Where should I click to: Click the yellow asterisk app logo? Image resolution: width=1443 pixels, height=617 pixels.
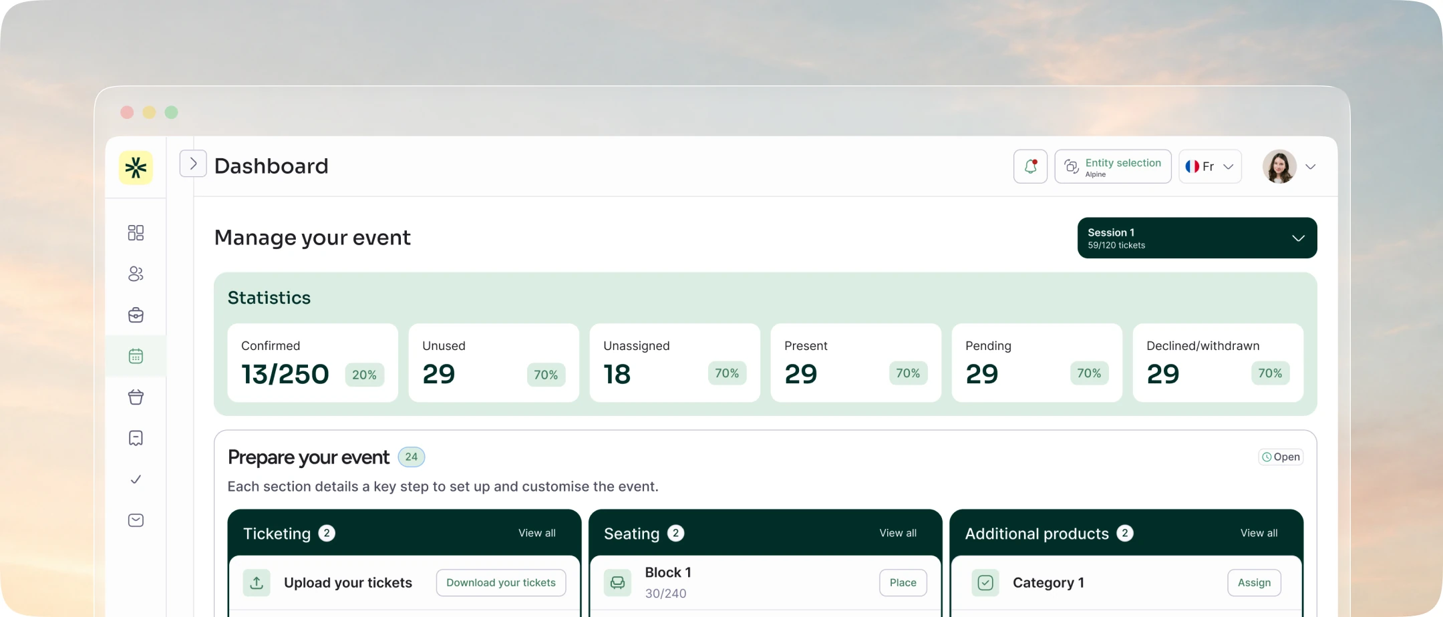point(136,167)
